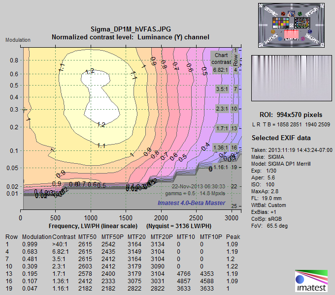Click the 'WtBal: Custom' EXIF line
This screenshot has height=295, width=335.
[268, 205]
